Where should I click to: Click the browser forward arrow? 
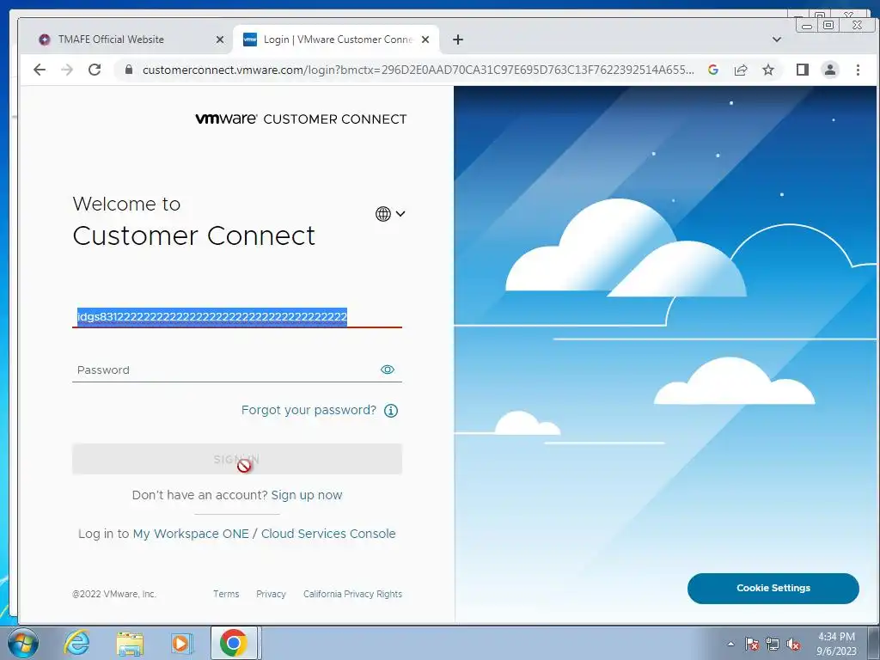[x=67, y=70]
